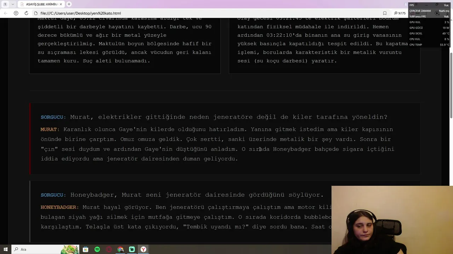Close the ASAYİŞ ŞUBE tab

click(61, 4)
